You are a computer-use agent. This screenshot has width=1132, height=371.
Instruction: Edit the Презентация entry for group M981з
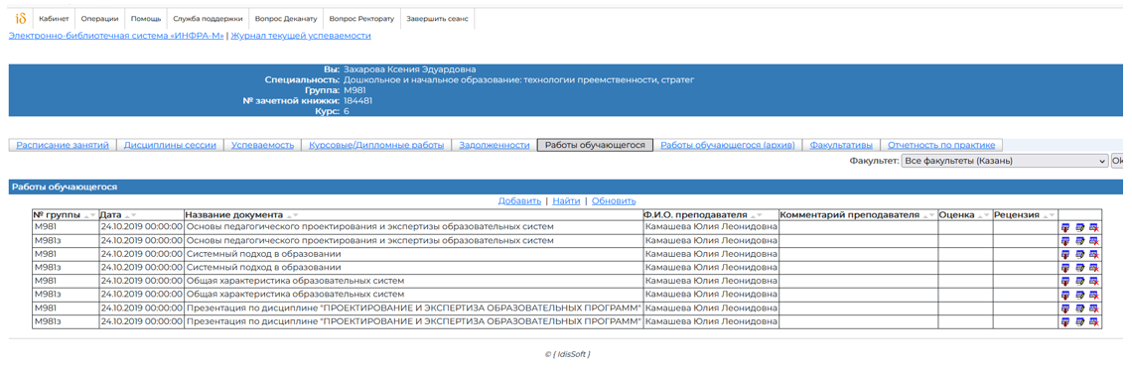tap(1080, 321)
